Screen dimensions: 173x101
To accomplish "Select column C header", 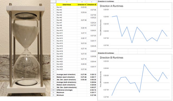I will 92,2.
